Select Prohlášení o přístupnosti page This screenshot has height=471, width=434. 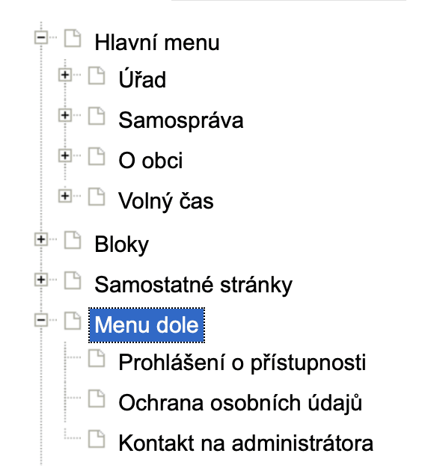(x=242, y=363)
